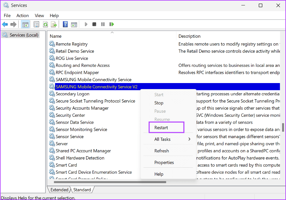Screen dimensions: 286x200
Task: Select the Shared PC Account Manager service
Action: [83, 151]
